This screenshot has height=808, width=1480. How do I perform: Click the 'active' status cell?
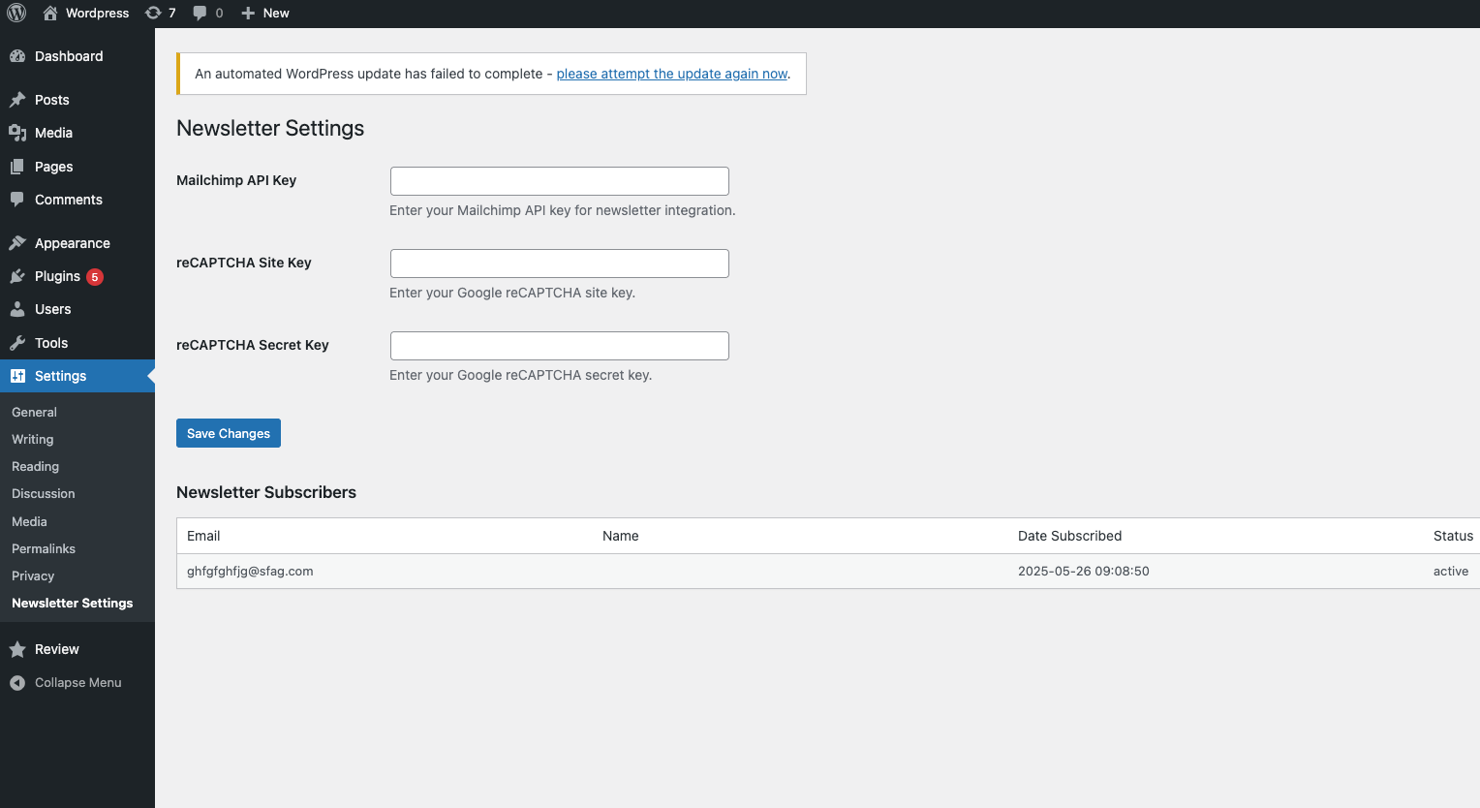coord(1451,571)
